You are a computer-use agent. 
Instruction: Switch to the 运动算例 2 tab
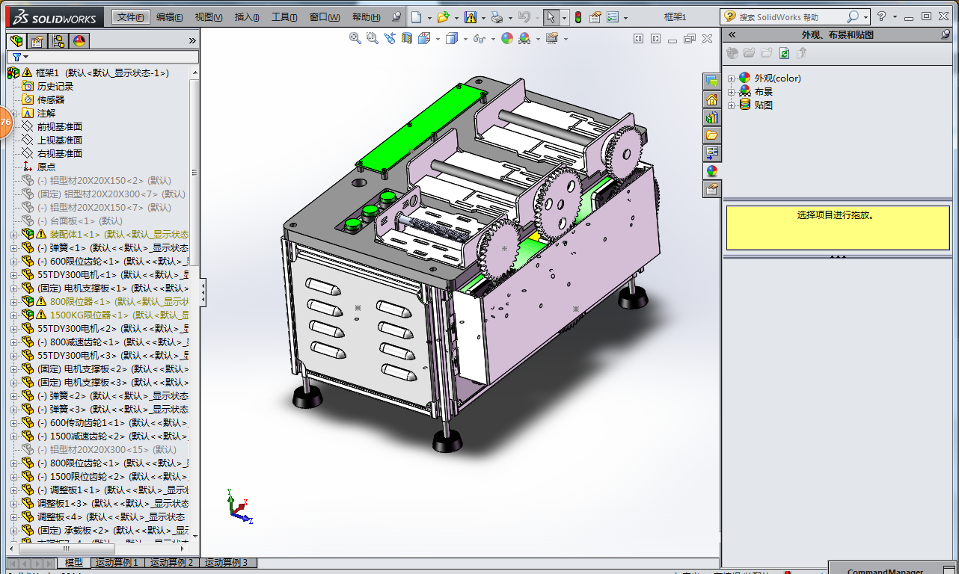(x=171, y=563)
